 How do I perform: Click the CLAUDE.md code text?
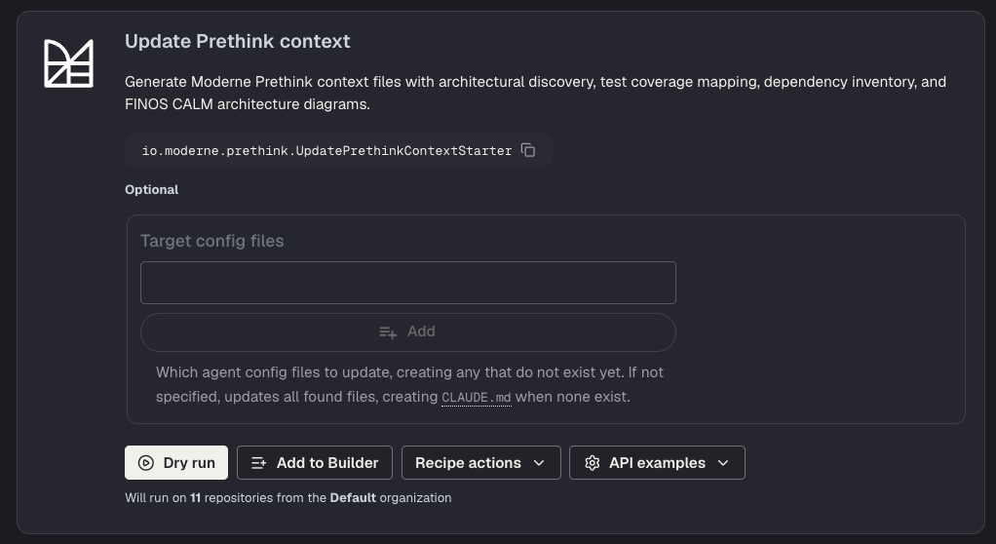pyautogui.click(x=477, y=397)
